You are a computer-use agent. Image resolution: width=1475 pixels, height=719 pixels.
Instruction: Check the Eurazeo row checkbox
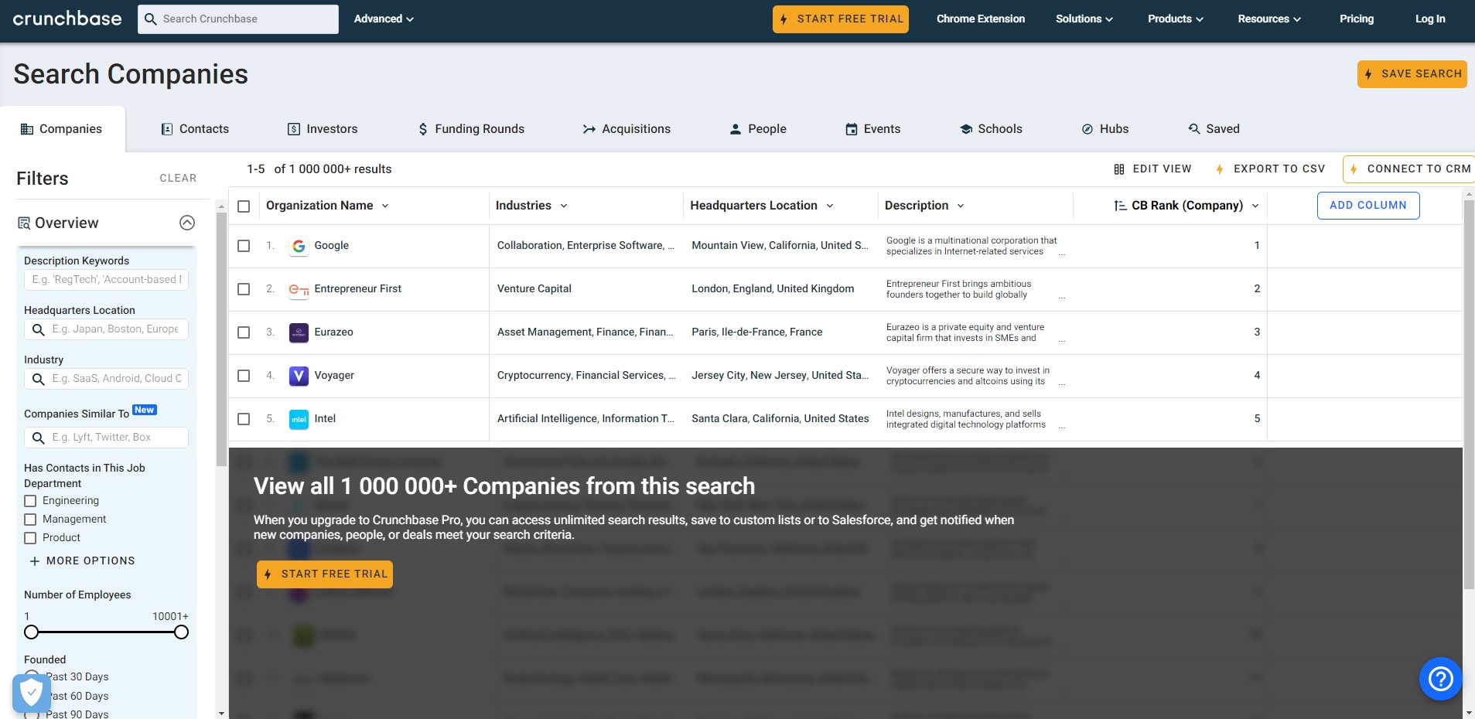point(244,332)
